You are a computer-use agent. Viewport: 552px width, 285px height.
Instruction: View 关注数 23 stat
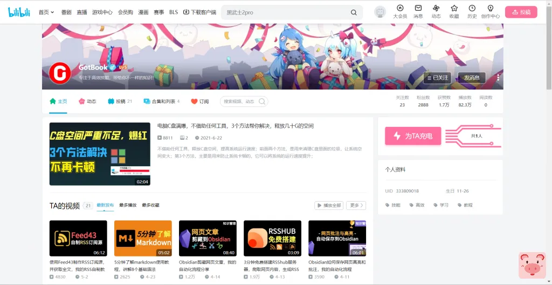[x=402, y=101]
